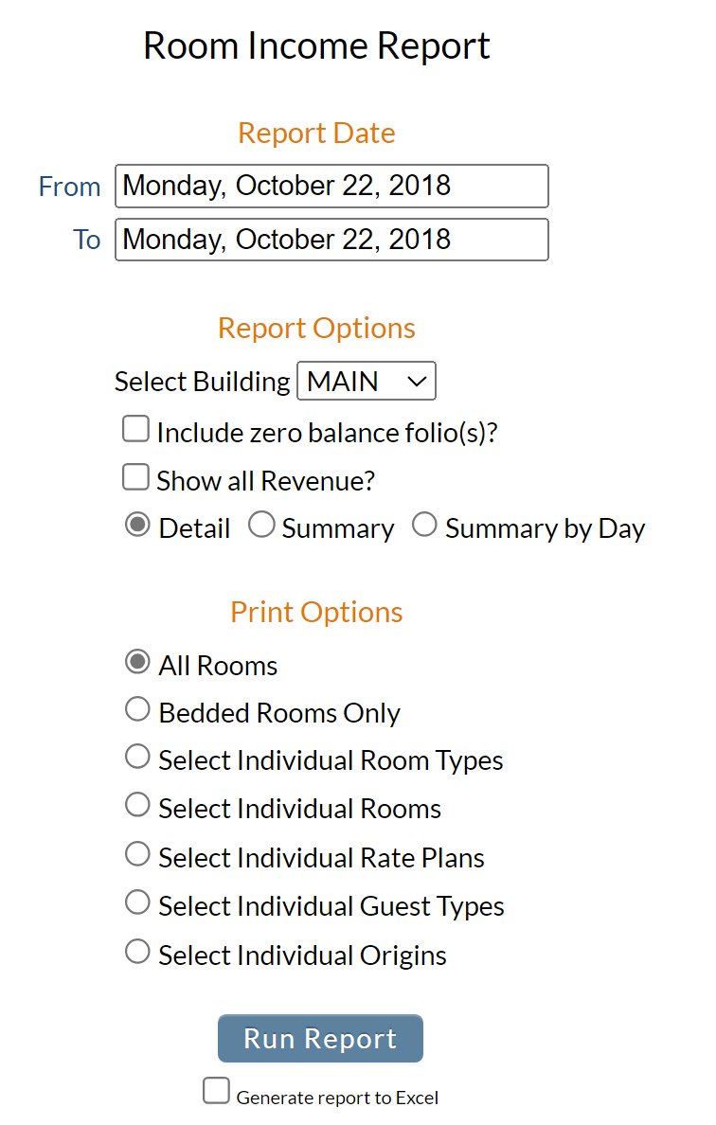Screen dimensions: 716x1125
Task: Enable Include zero balance folio(s) checkbox
Action: coord(135,429)
